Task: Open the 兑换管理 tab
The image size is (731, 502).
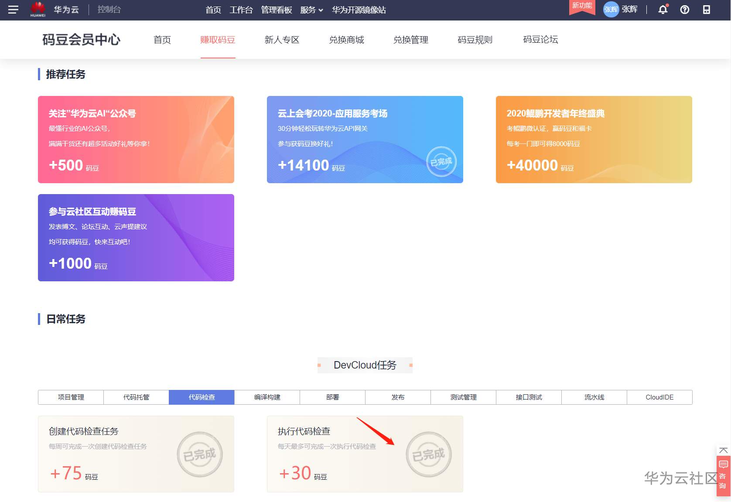Action: point(410,40)
